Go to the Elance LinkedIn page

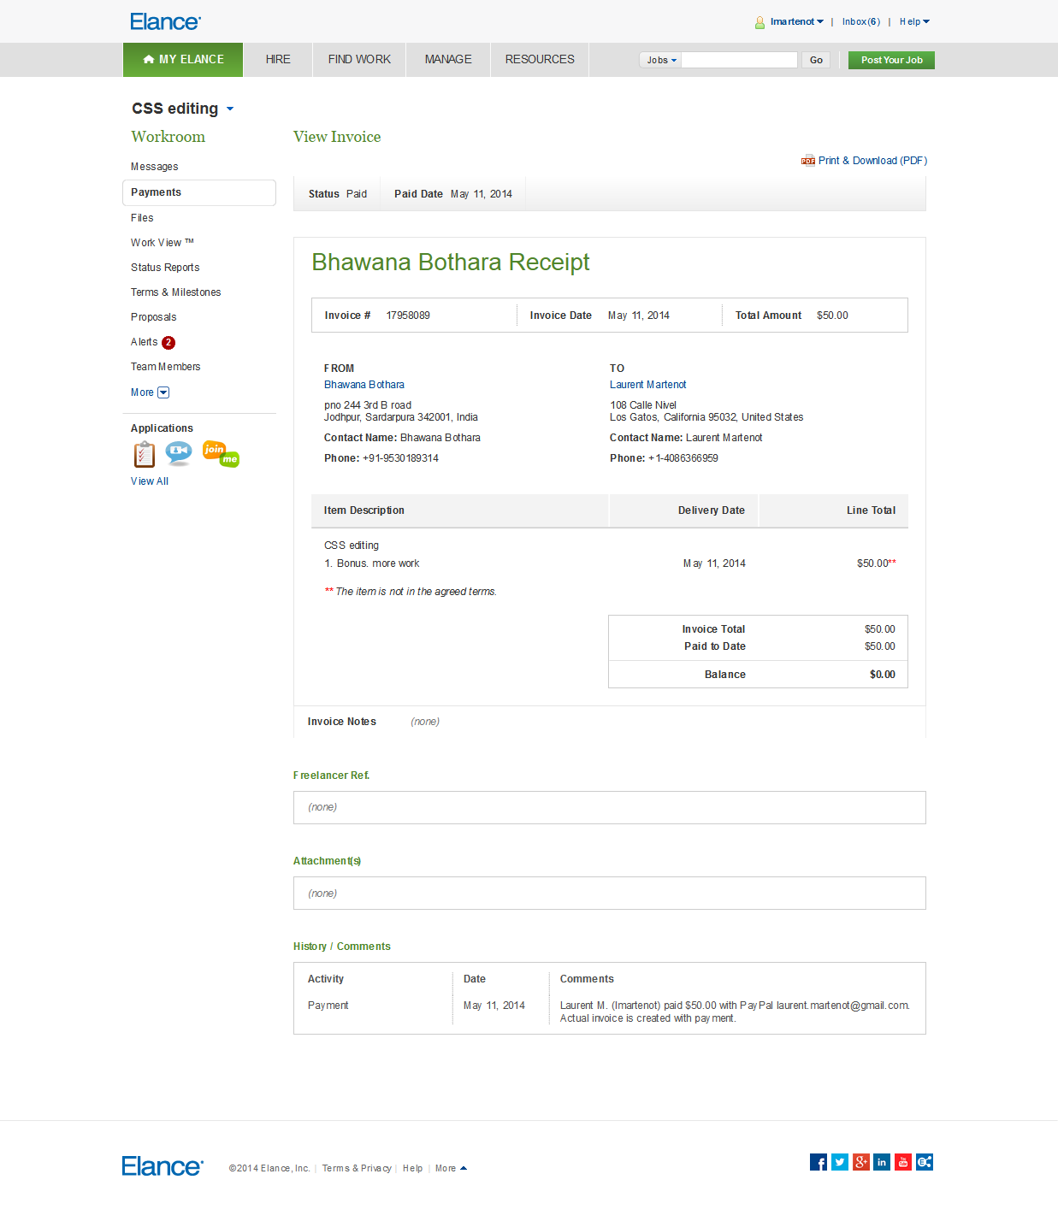(x=882, y=1162)
